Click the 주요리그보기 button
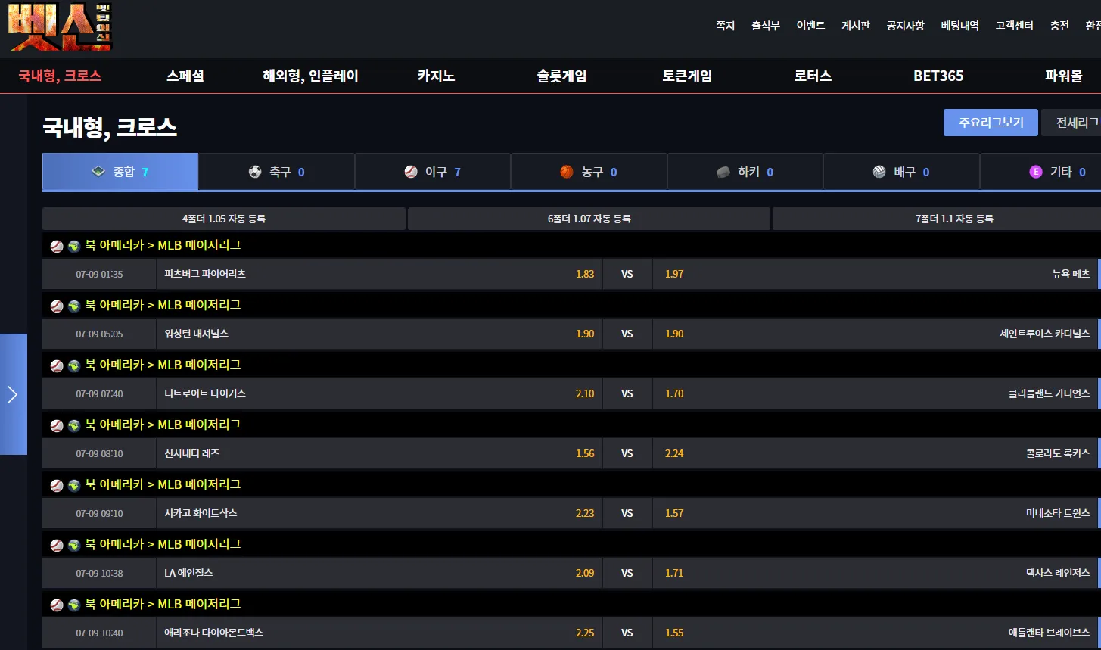Viewport: 1101px width, 650px height. pyautogui.click(x=991, y=123)
